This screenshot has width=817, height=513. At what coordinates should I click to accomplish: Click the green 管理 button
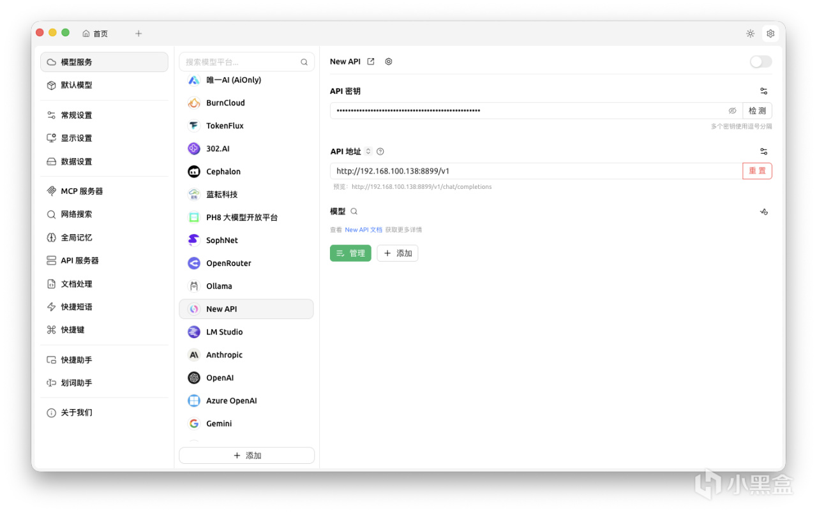350,253
